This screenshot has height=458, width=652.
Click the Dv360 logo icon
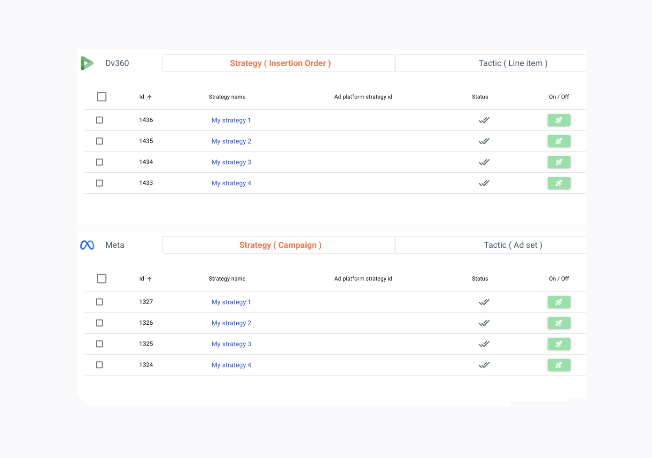pos(87,63)
